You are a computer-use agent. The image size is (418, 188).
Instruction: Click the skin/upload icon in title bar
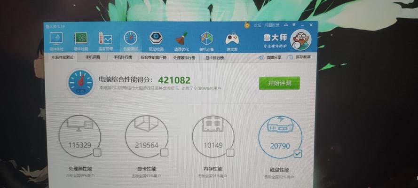[286, 25]
